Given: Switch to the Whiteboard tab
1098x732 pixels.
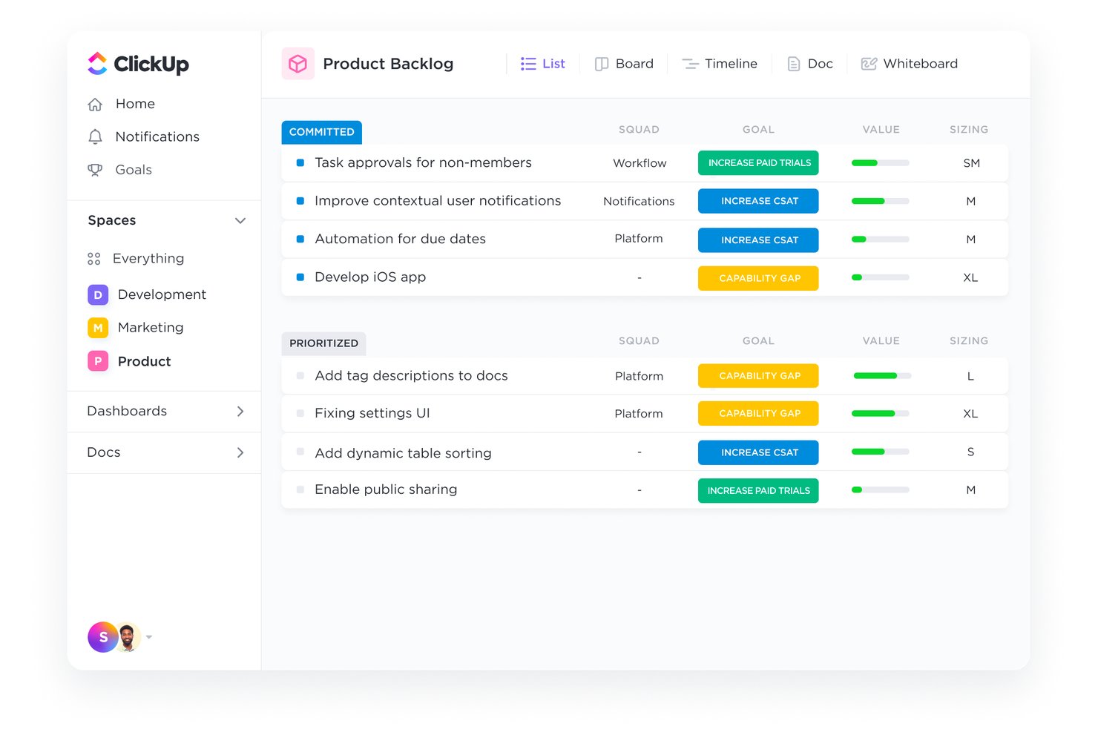Looking at the screenshot, I should (x=910, y=64).
